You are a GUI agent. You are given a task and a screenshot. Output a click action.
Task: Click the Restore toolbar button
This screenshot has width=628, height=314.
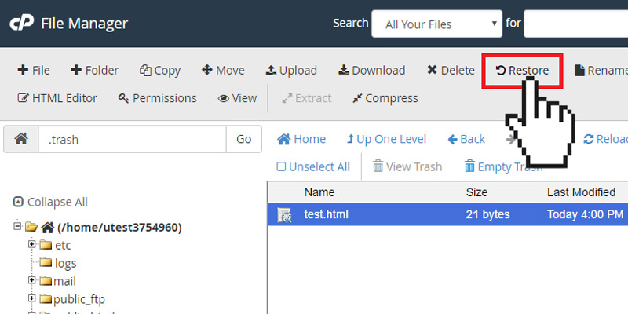click(x=522, y=71)
